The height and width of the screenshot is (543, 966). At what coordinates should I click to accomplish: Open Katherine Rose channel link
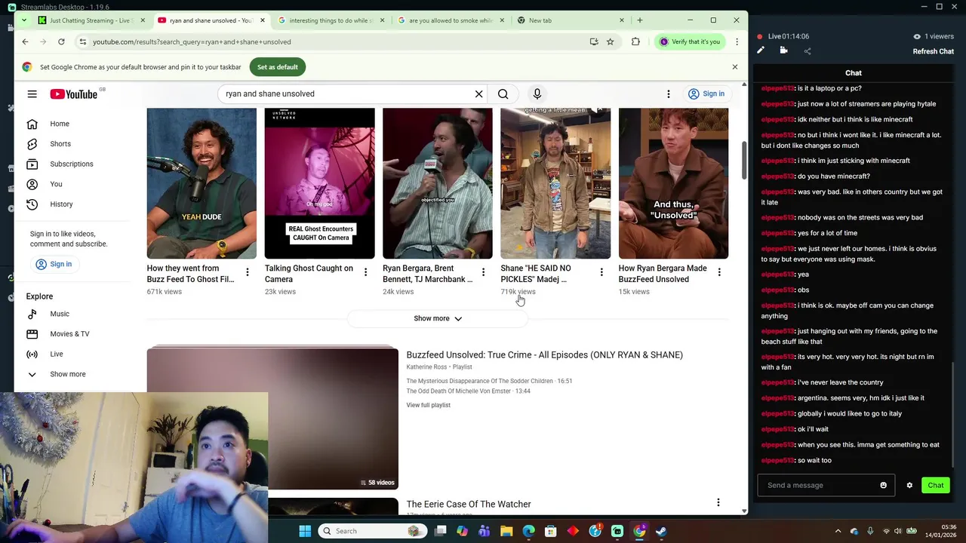pos(426,367)
